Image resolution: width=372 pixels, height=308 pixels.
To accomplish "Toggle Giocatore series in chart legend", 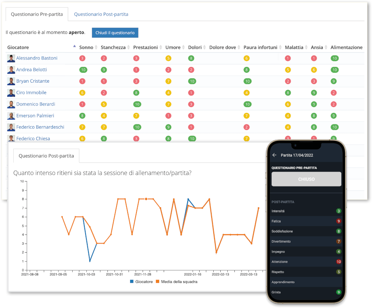I will [141, 282].
